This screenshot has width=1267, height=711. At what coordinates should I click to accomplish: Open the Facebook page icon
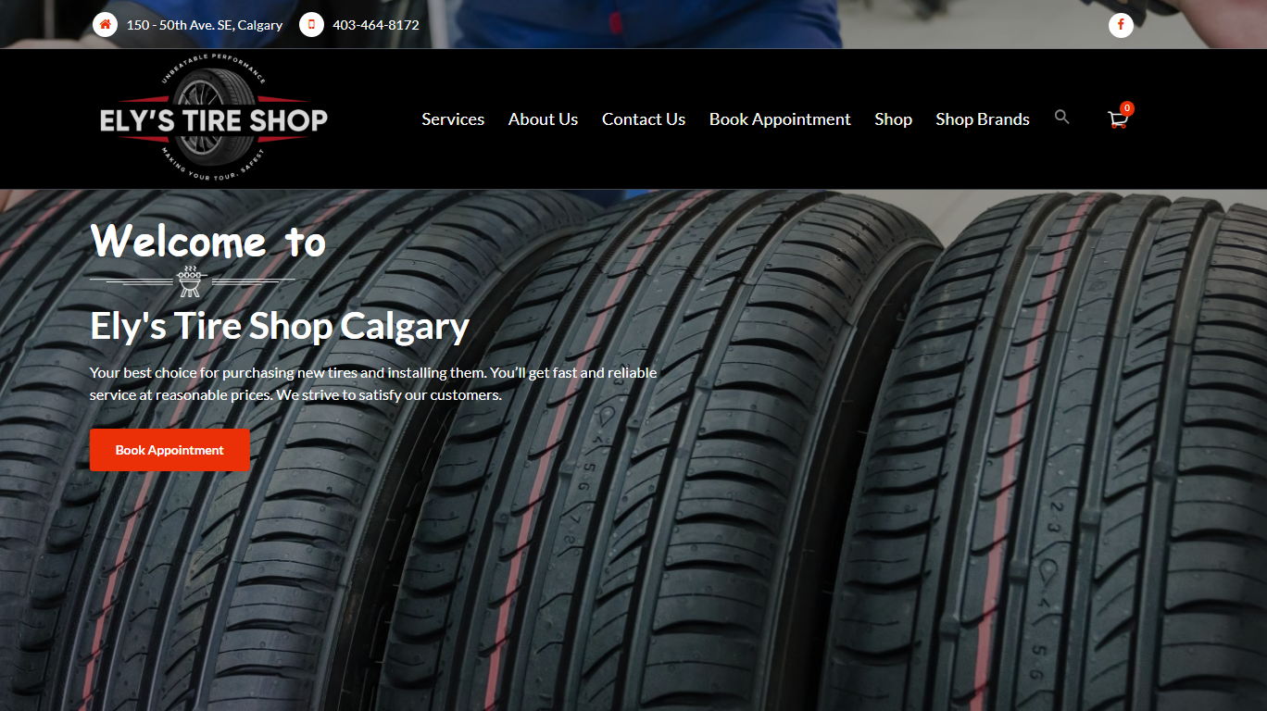point(1121,25)
